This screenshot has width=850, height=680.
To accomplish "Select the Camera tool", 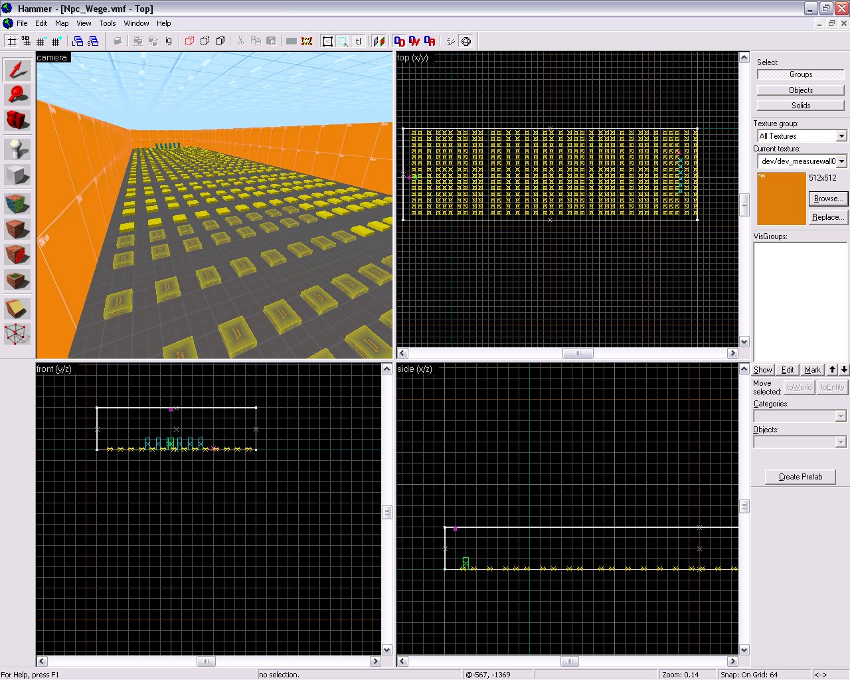I will [x=17, y=120].
